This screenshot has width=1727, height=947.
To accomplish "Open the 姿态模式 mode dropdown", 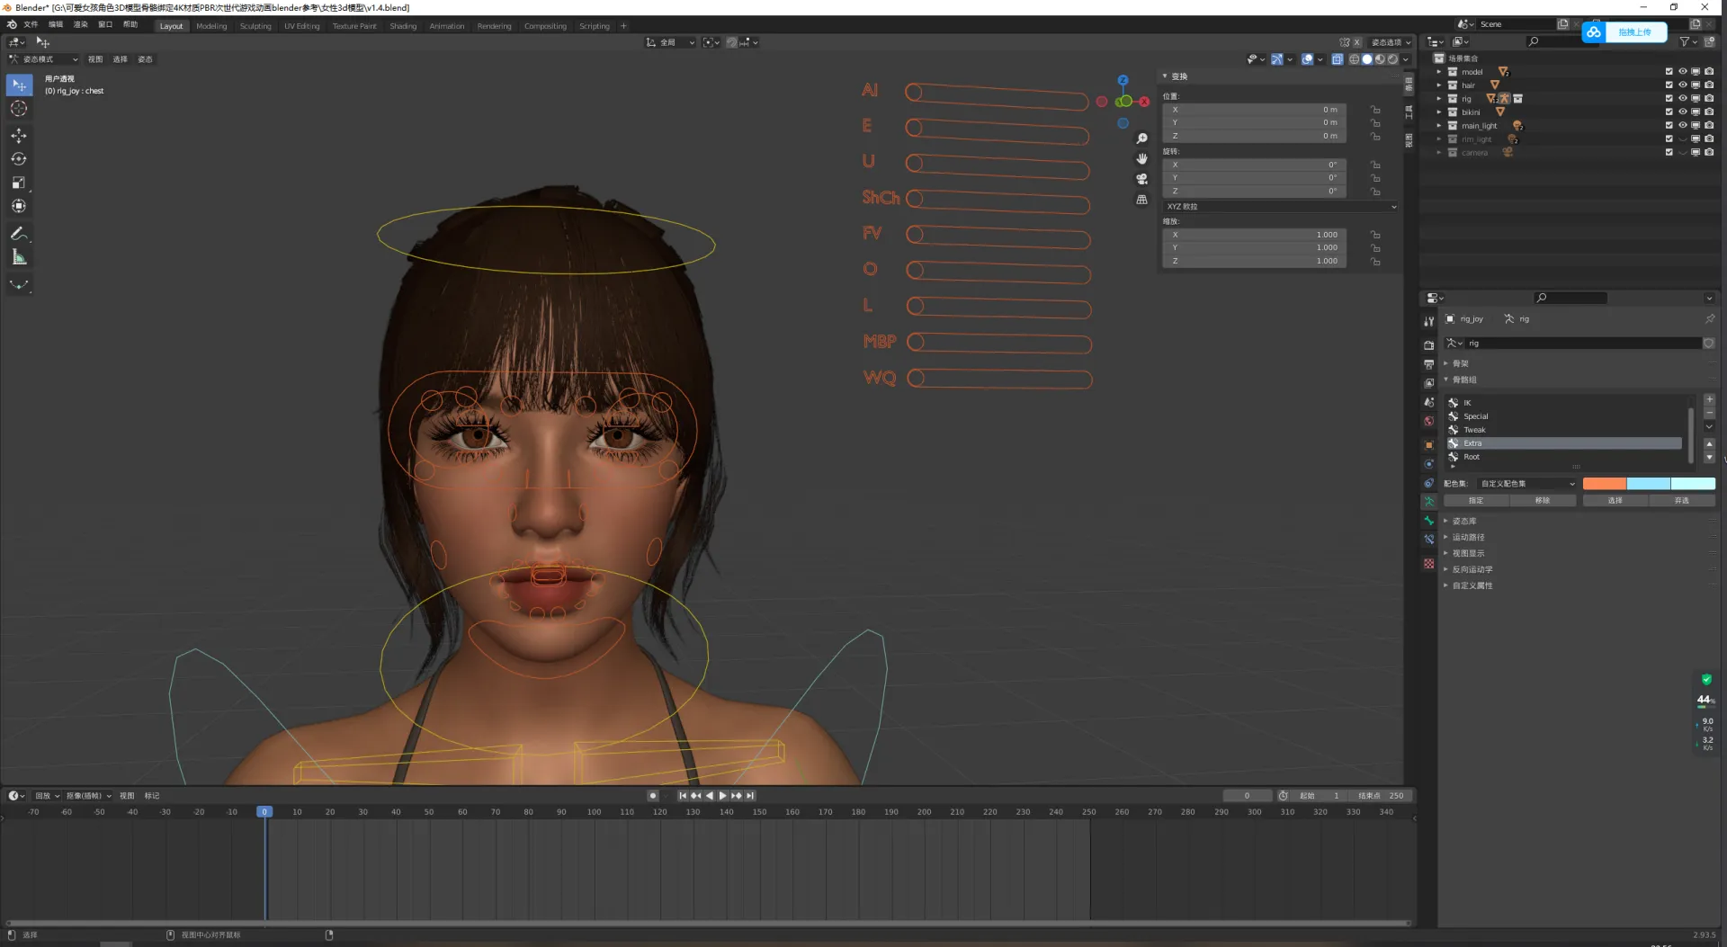I will (43, 59).
